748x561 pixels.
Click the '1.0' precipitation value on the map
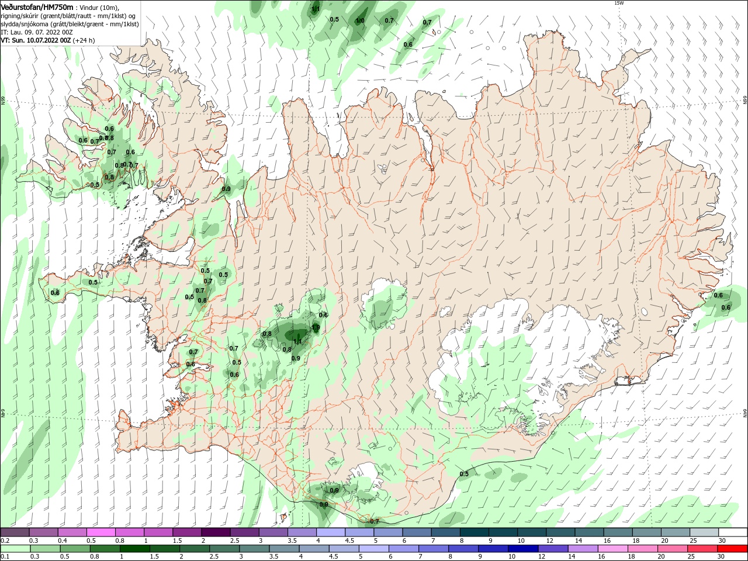[360, 20]
